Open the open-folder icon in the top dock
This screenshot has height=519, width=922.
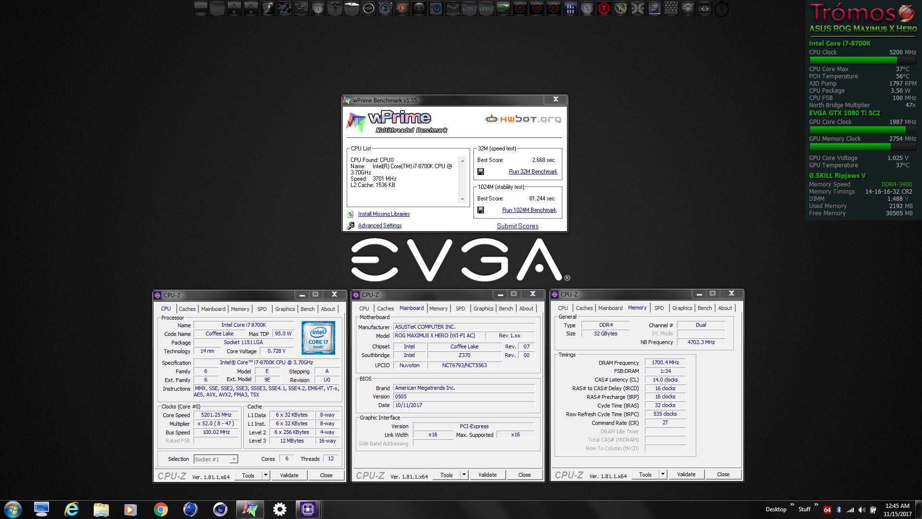pos(352,8)
